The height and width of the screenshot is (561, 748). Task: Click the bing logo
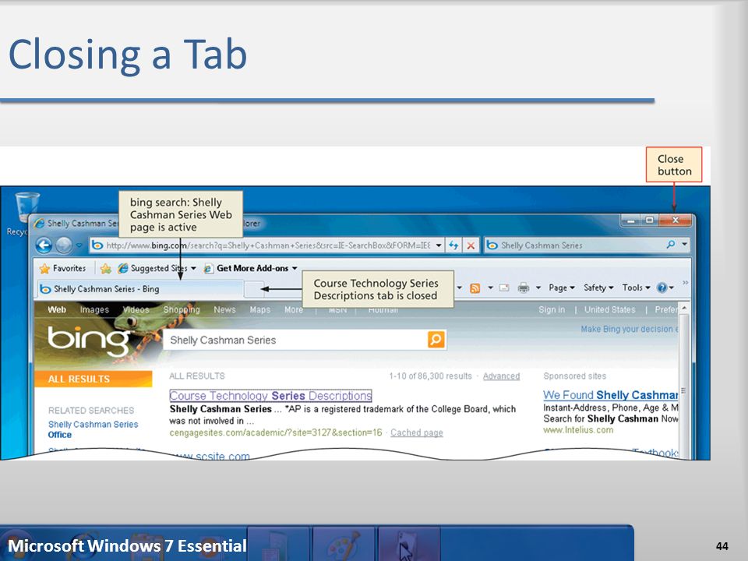(x=89, y=340)
